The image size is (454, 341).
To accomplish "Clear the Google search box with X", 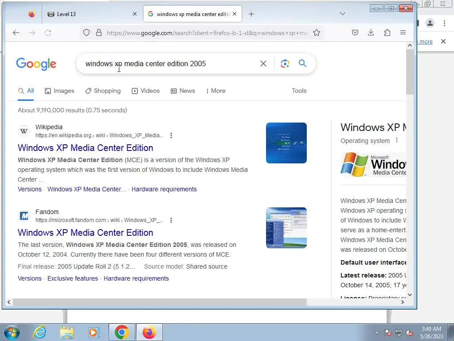I will click(263, 63).
